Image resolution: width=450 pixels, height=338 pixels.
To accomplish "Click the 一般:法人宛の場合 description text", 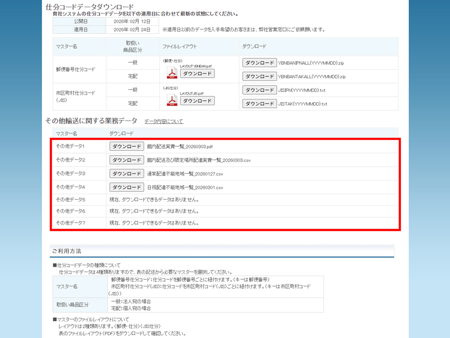I will pyautogui.click(x=131, y=302).
